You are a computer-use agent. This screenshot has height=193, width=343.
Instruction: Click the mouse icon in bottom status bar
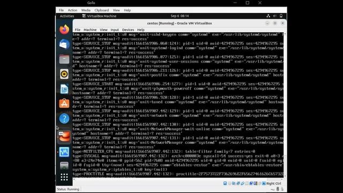click(278, 189)
